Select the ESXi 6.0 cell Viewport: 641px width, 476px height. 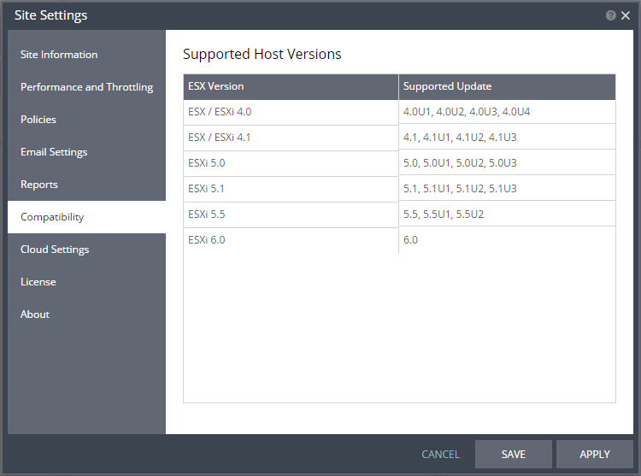(291, 240)
